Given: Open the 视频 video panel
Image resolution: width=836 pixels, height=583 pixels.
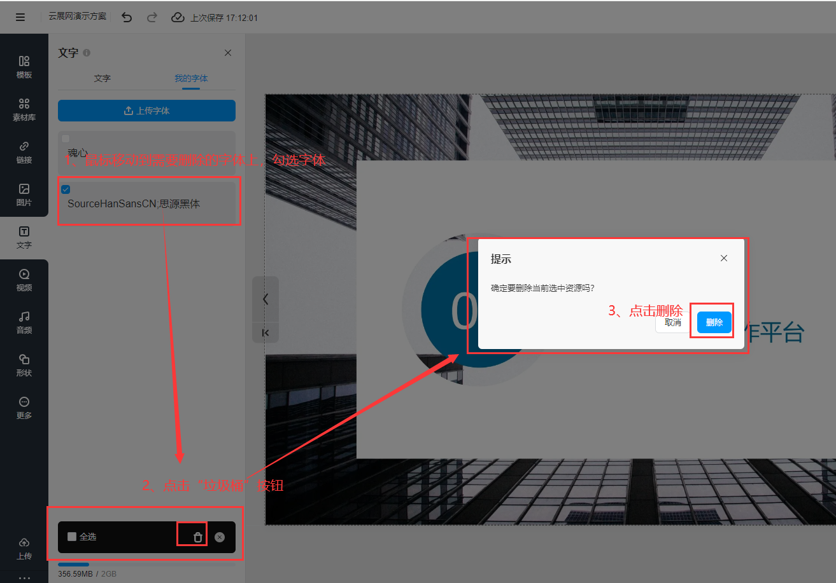Looking at the screenshot, I should 24,280.
